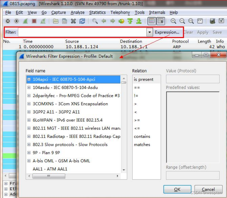The width and height of the screenshot is (227, 198).
Task: Click the Expression... button
Action: (x=167, y=32)
